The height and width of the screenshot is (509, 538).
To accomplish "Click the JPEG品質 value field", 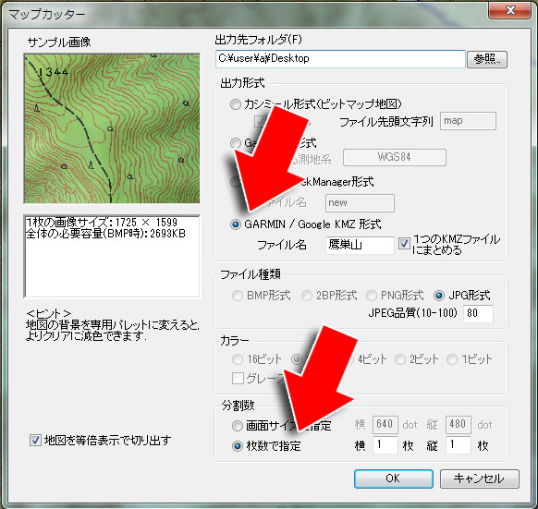I will click(478, 313).
